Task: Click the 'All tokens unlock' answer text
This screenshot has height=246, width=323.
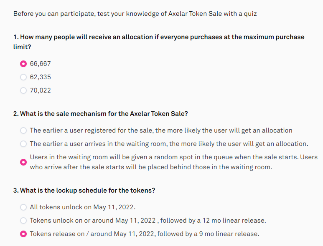Action: coord(83,207)
